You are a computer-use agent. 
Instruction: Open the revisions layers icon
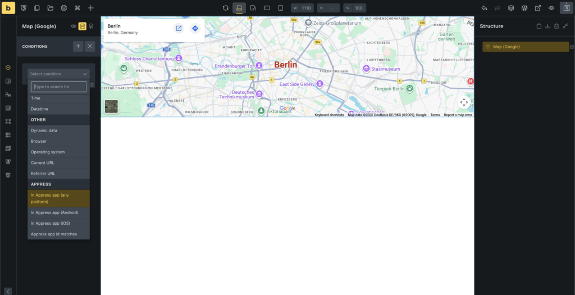[x=511, y=8]
